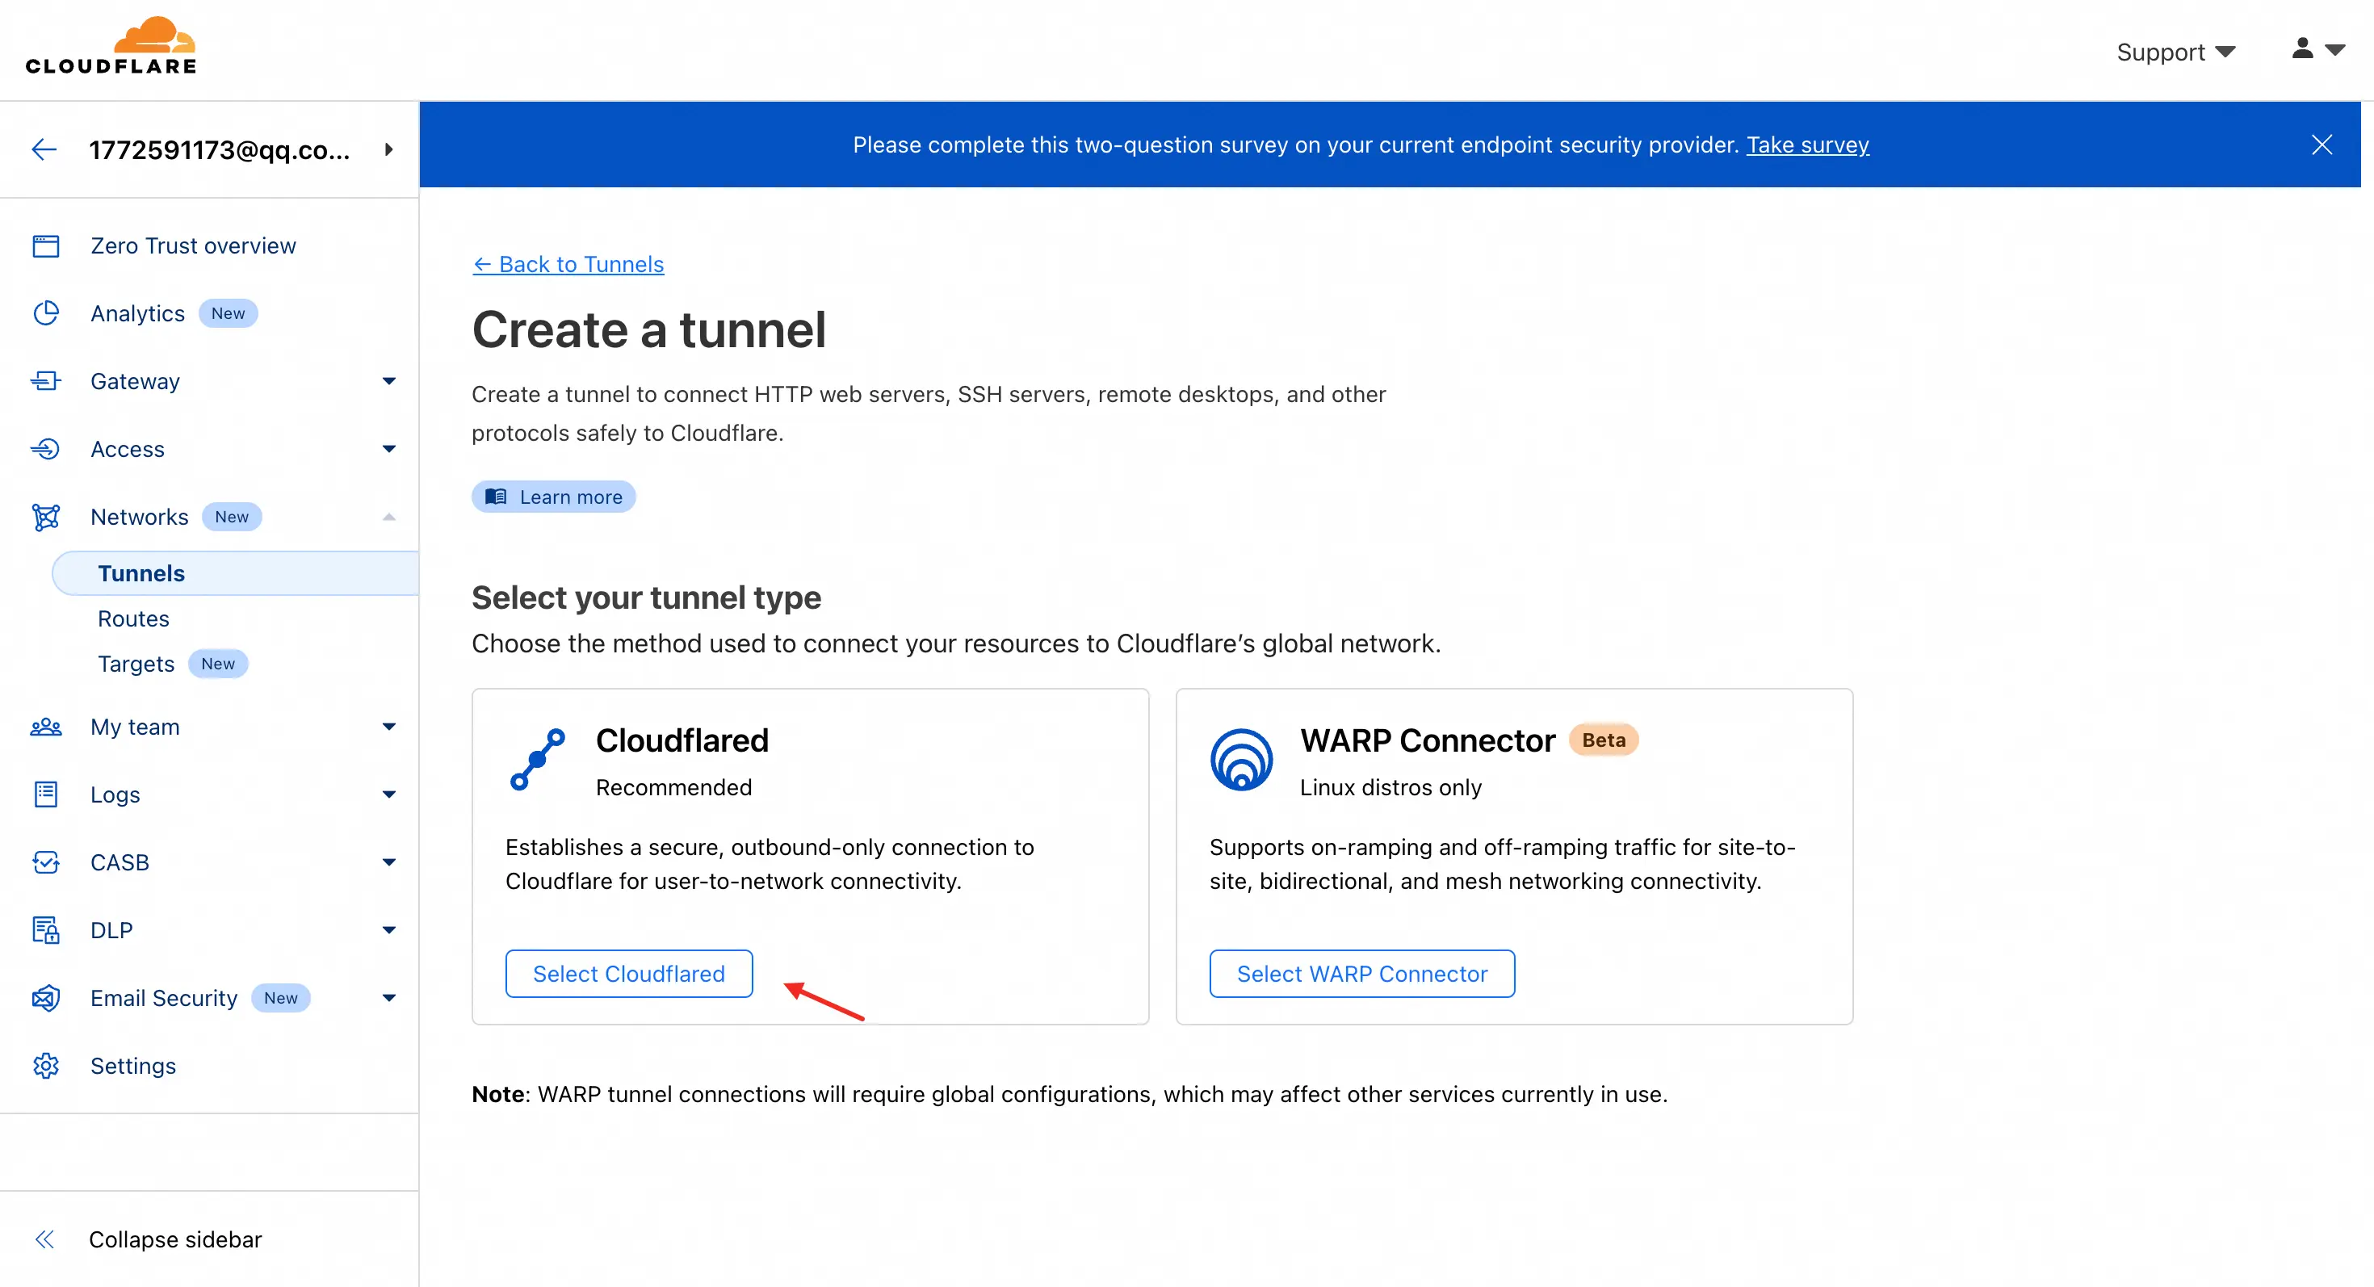This screenshot has width=2374, height=1287.
Task: Click the Logs document icon
Action: point(46,794)
